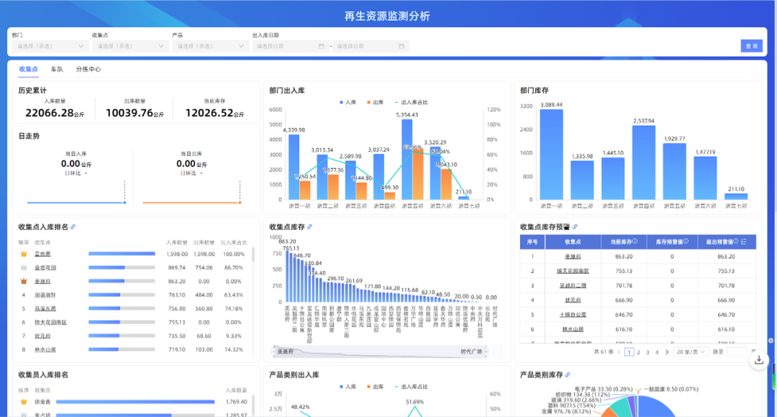Click the floating download icon button
The width and height of the screenshot is (777, 417).
(x=759, y=361)
